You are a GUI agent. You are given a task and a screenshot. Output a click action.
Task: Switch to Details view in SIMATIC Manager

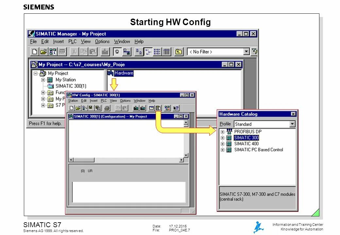(166, 52)
